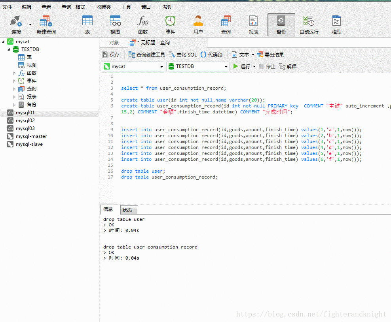Click the 新建查询 new query icon
The width and height of the screenshot is (391, 322).
click(46, 21)
